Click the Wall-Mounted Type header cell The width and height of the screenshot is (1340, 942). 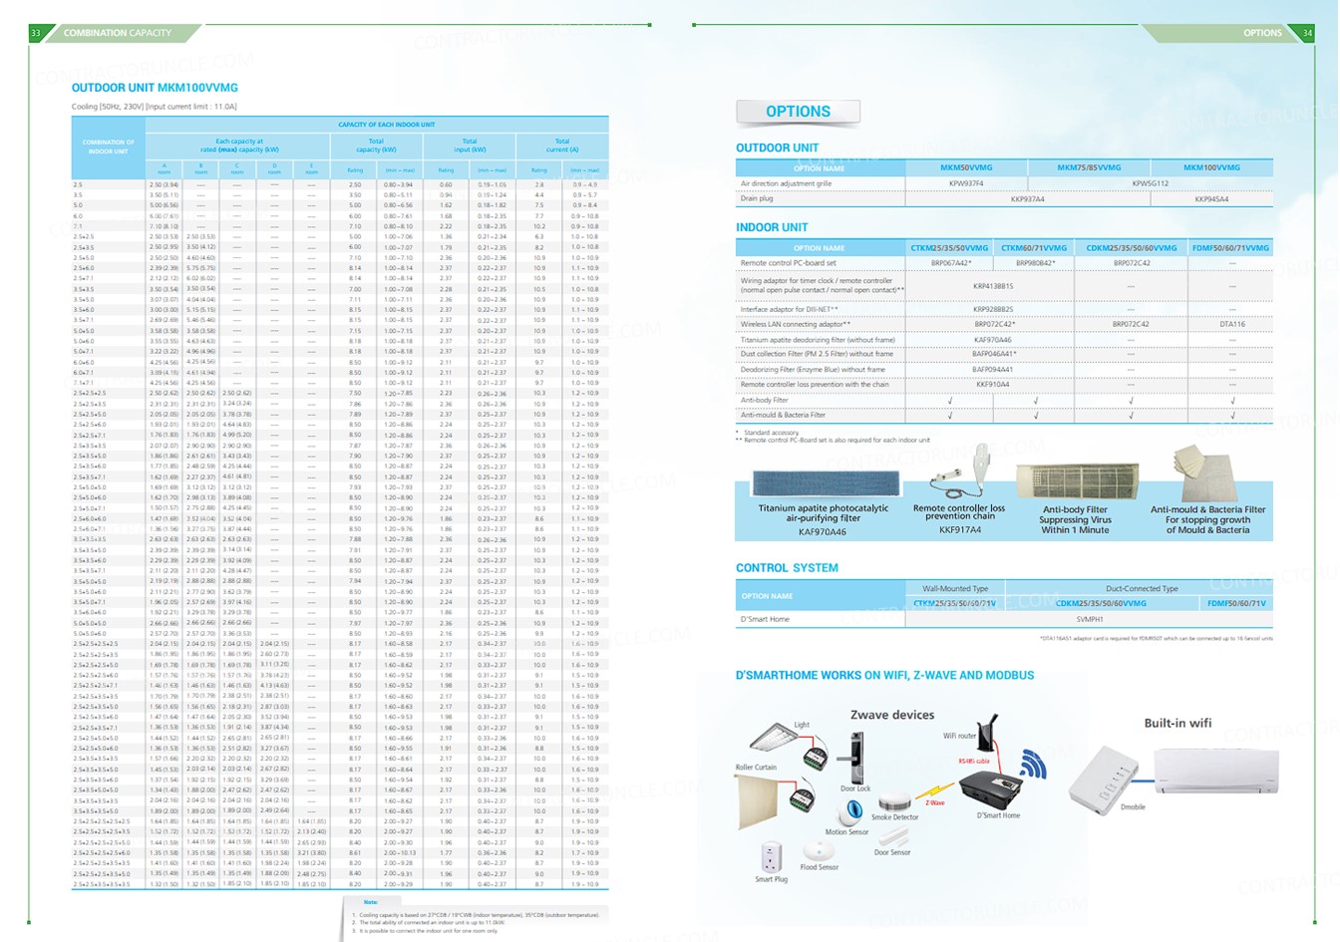click(x=955, y=588)
